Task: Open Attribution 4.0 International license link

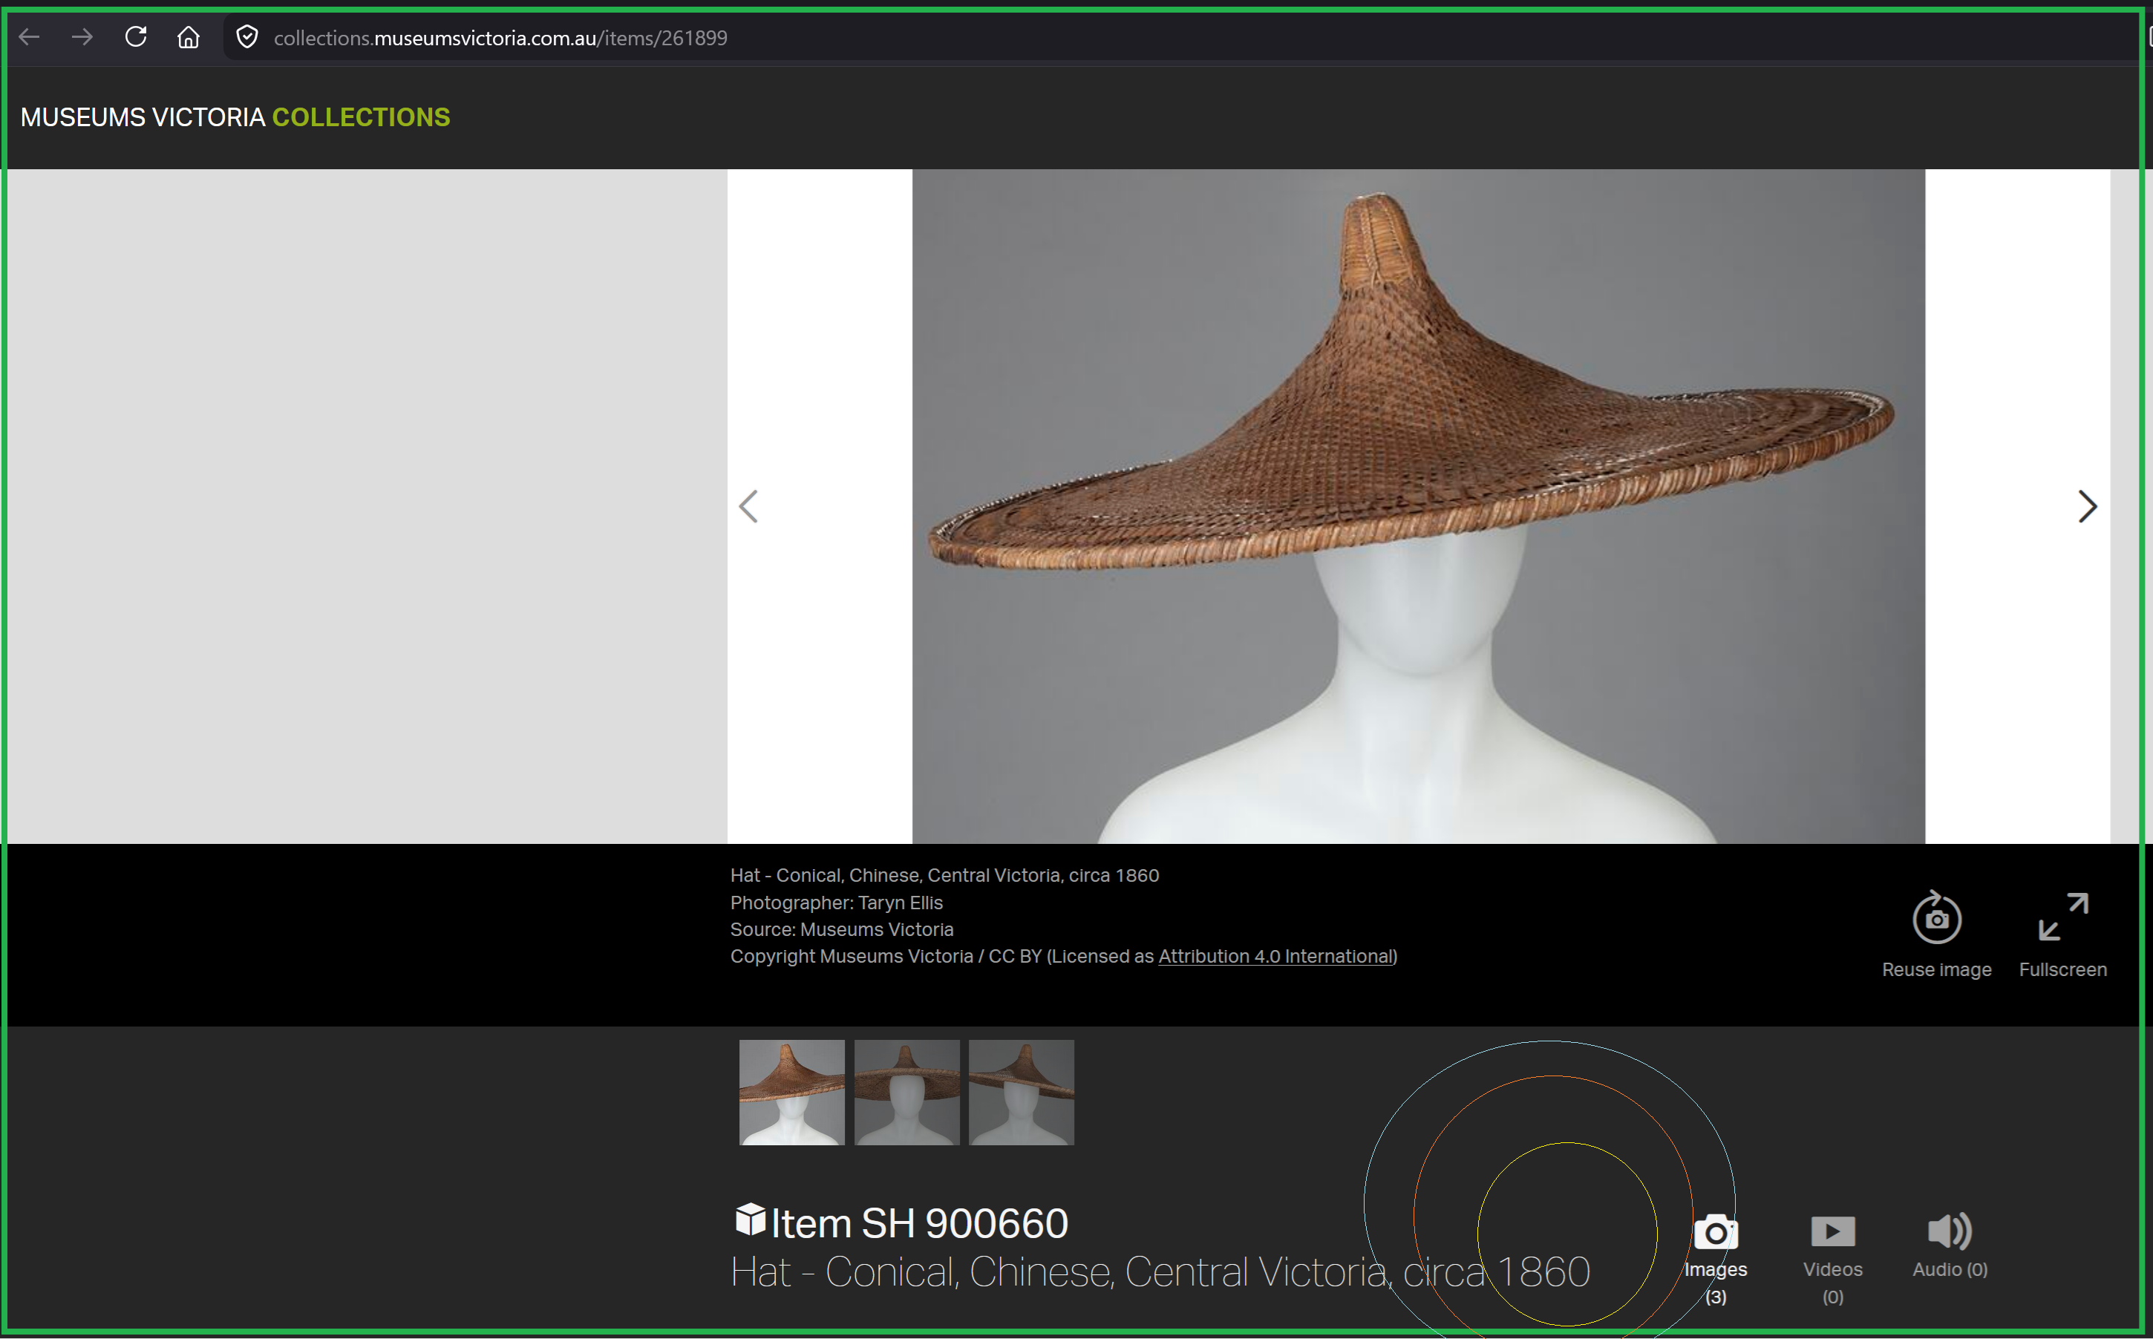Action: point(1275,957)
